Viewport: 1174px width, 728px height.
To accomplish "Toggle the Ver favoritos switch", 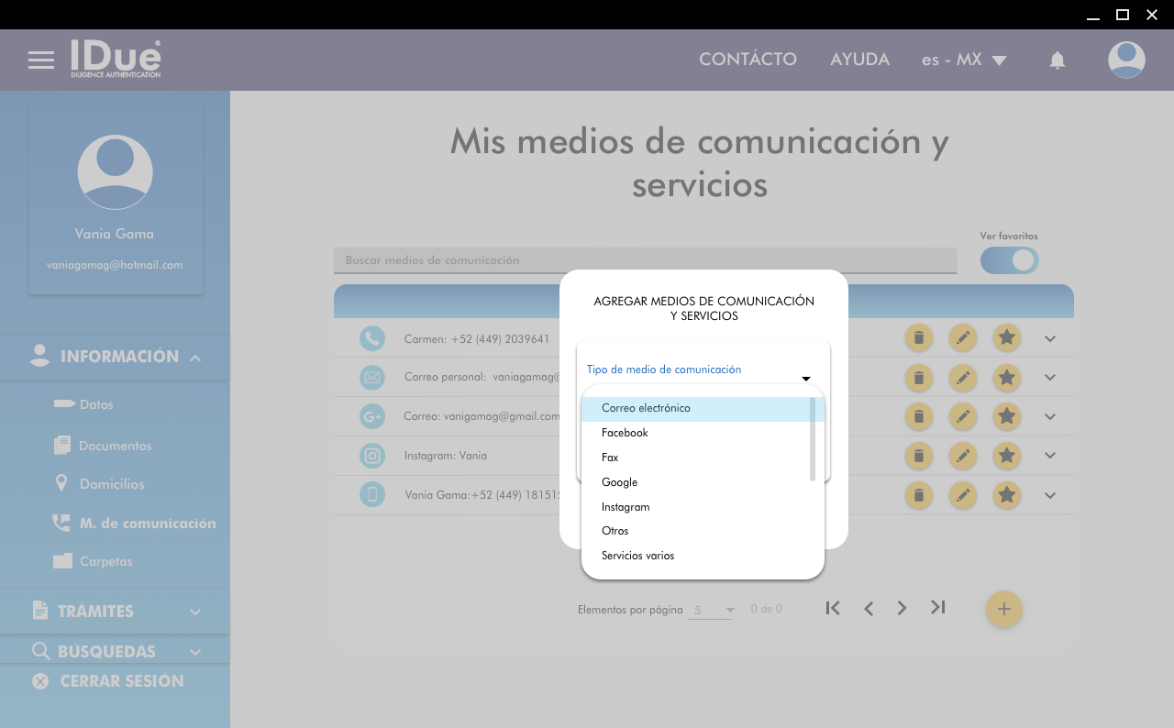I will pyautogui.click(x=1009, y=260).
